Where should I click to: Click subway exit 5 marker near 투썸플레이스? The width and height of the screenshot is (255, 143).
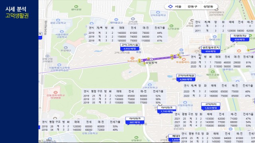pos(180,57)
